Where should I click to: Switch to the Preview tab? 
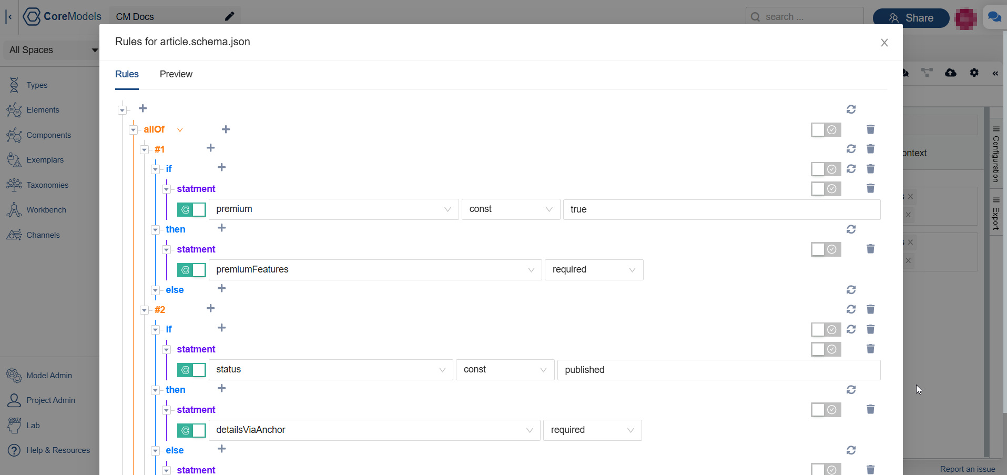(176, 74)
